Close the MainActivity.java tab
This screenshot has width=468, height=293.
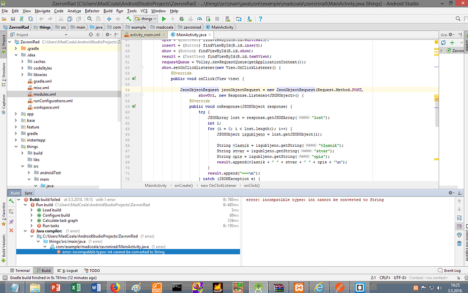coord(210,35)
